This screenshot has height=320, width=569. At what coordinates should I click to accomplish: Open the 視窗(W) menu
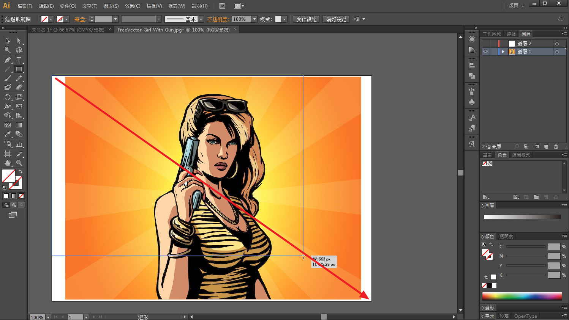pos(177,6)
